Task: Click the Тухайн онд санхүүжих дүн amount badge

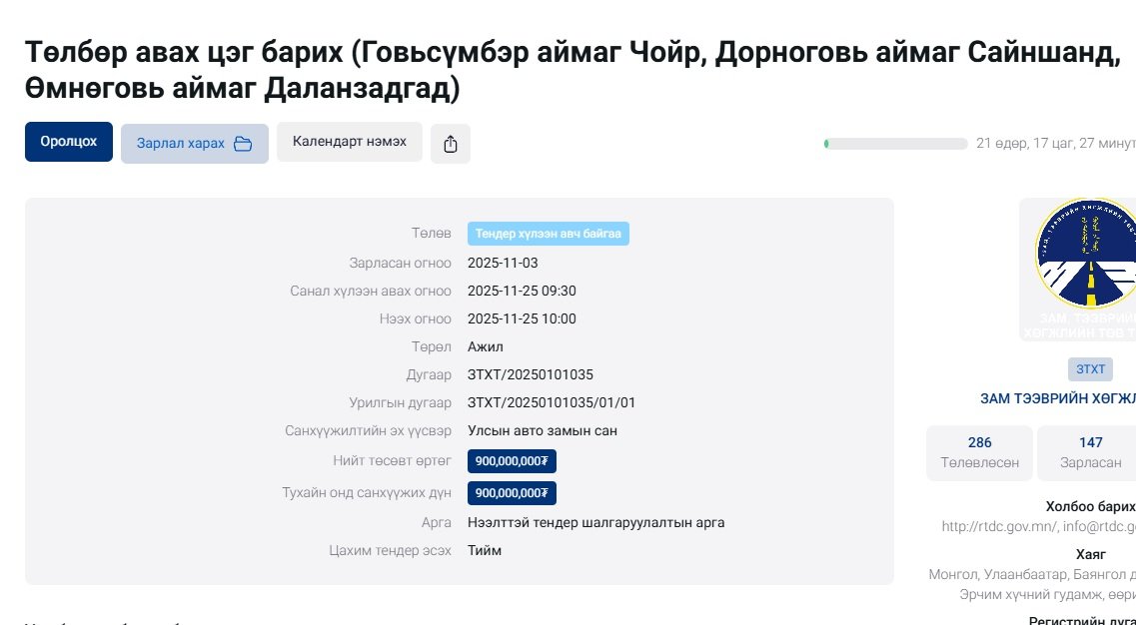Action: [512, 493]
